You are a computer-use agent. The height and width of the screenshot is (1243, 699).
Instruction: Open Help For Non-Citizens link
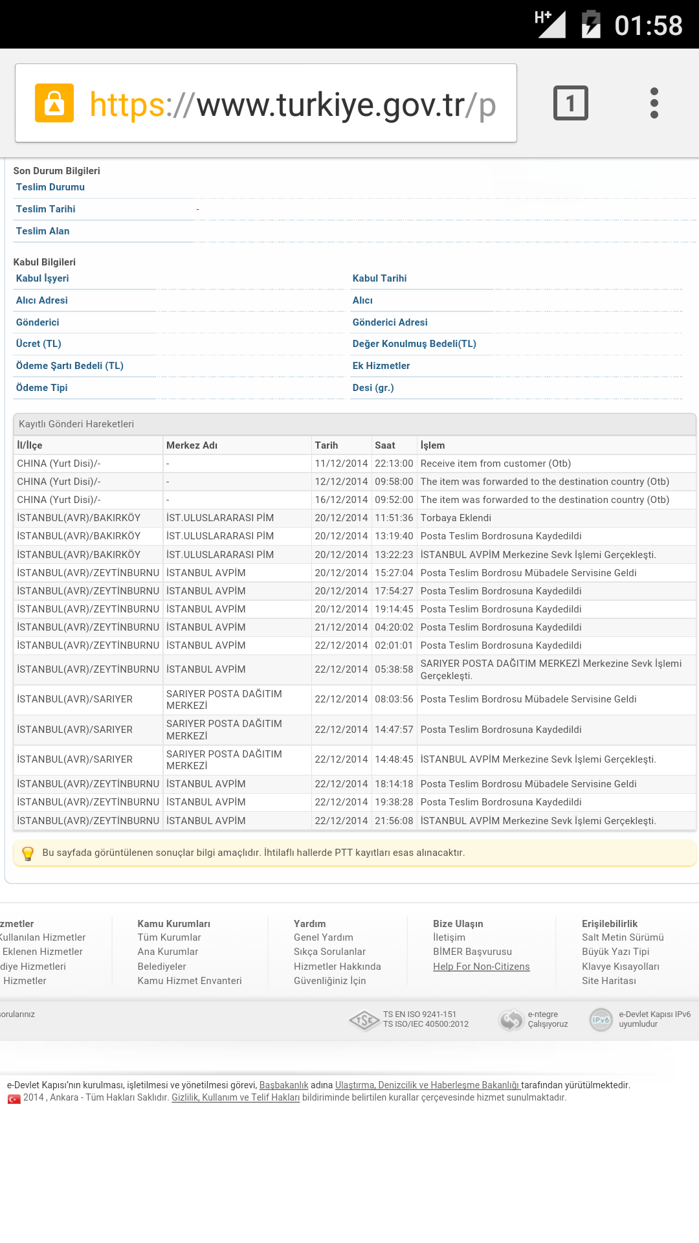tap(482, 967)
